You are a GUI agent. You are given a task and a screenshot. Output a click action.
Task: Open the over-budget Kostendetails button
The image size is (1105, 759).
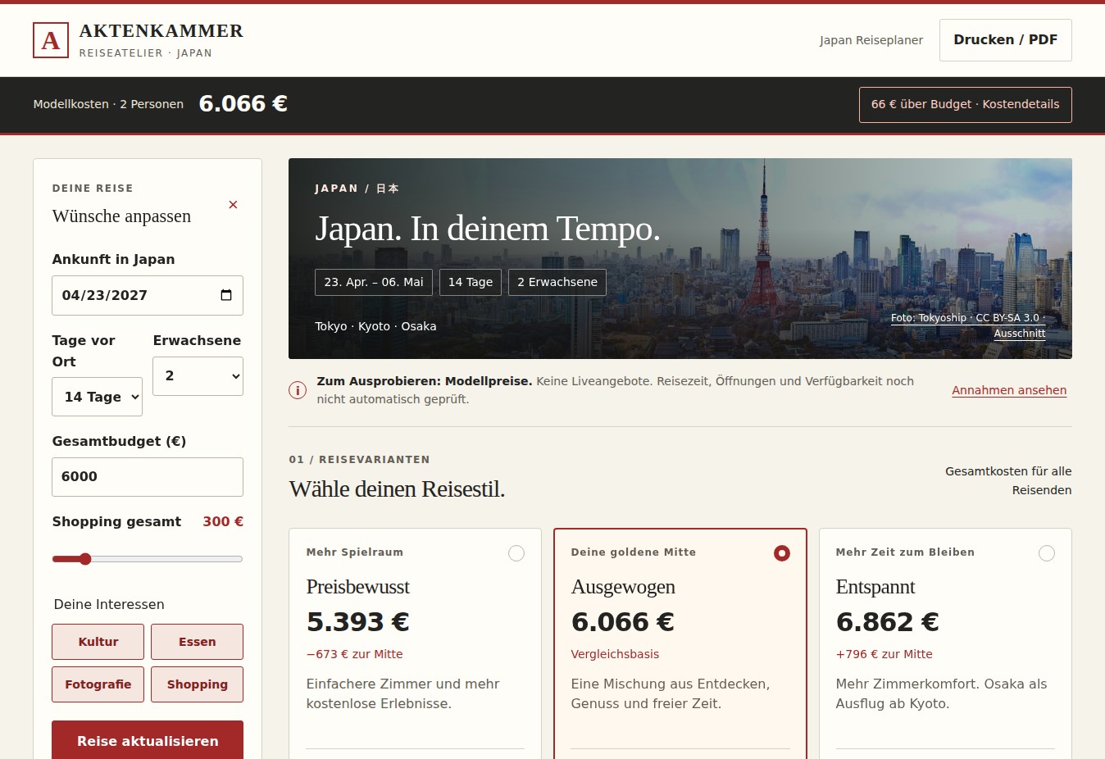click(966, 105)
